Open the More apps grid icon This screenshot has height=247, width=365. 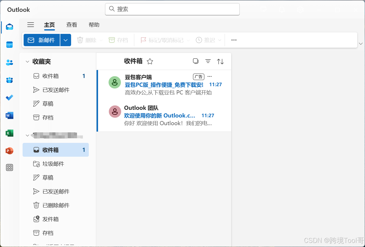[9, 167]
